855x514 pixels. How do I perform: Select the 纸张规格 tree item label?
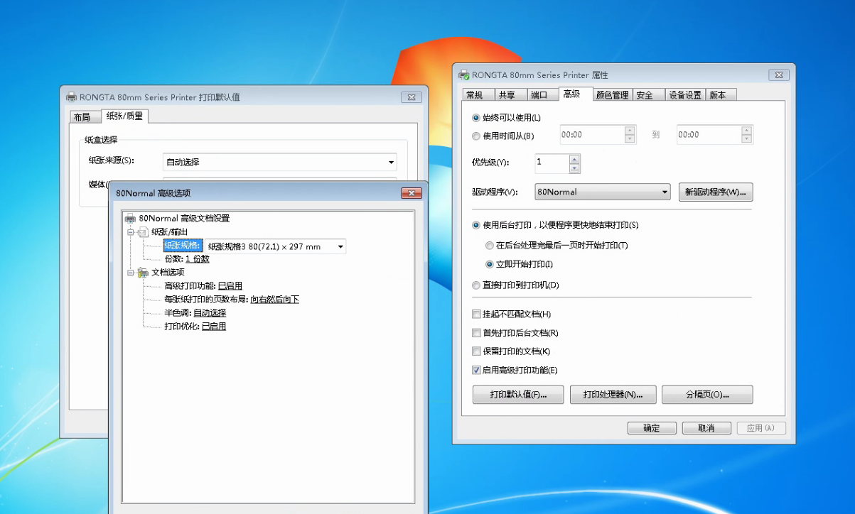[x=183, y=246]
